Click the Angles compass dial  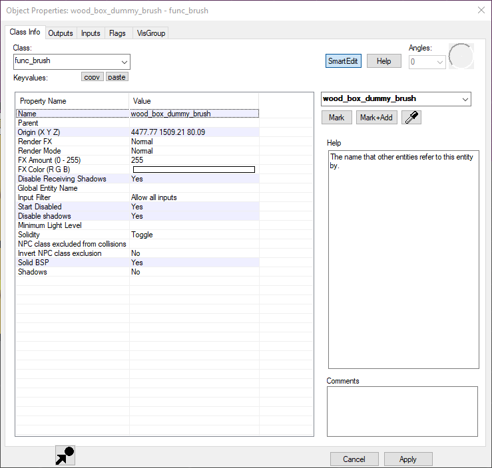click(461, 57)
